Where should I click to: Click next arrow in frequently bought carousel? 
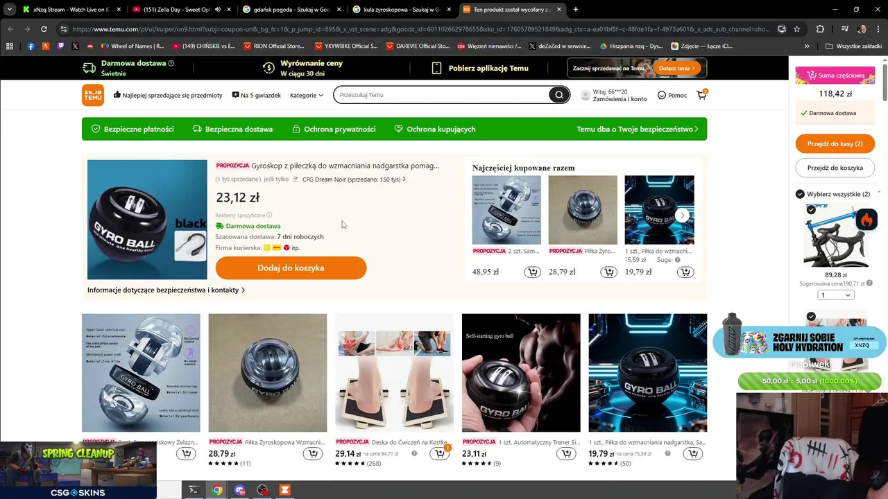(683, 216)
